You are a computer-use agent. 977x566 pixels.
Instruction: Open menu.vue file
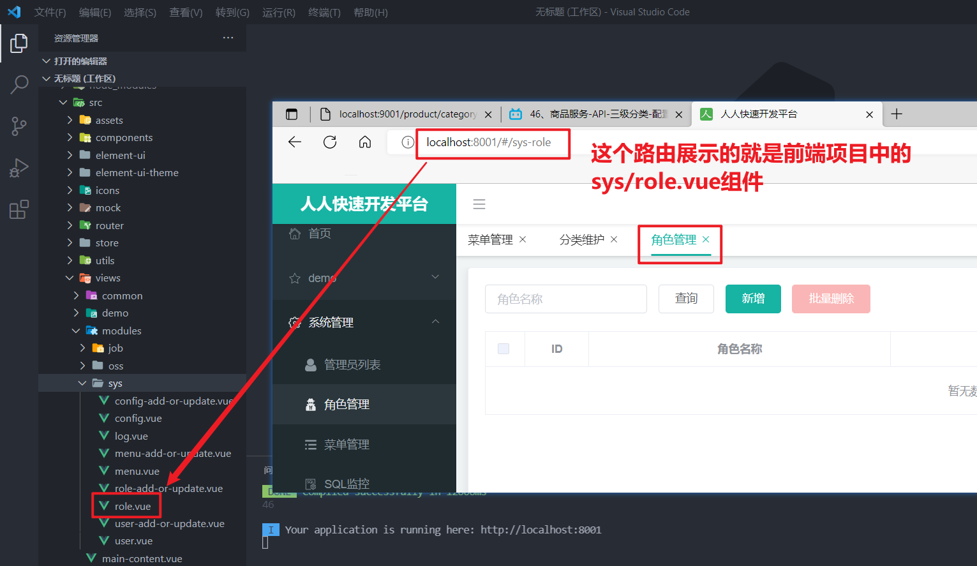[x=137, y=472]
